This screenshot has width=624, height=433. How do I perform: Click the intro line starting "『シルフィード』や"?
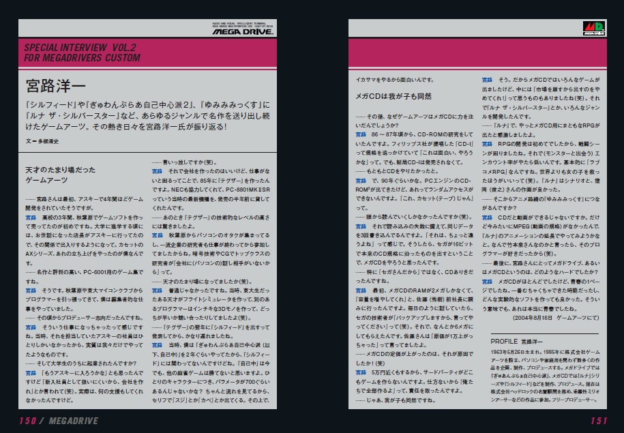(147, 105)
